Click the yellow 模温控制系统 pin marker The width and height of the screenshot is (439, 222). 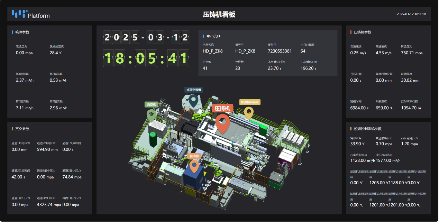coord(249,112)
